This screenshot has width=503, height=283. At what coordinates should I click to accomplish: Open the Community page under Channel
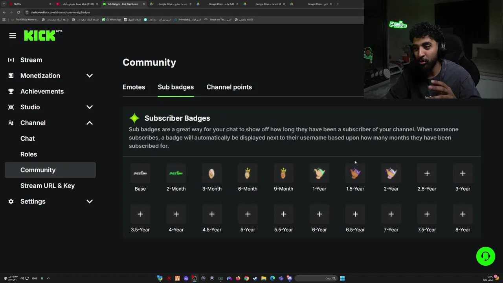point(50,170)
